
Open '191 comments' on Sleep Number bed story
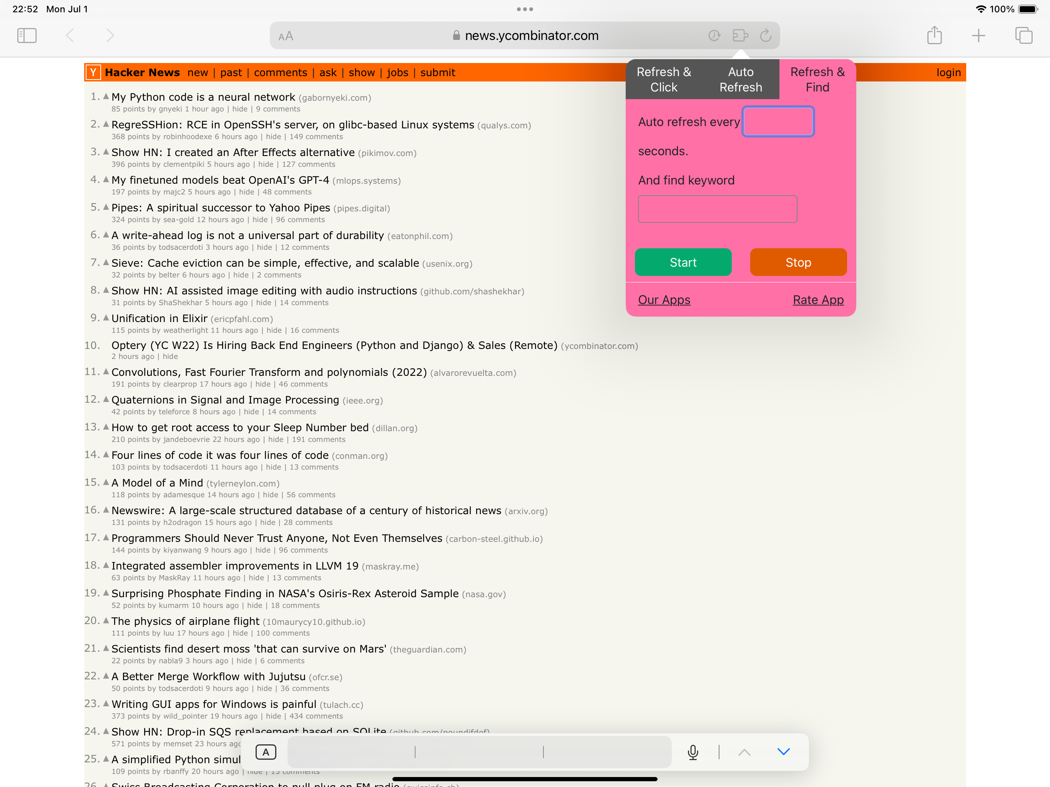[x=319, y=440]
